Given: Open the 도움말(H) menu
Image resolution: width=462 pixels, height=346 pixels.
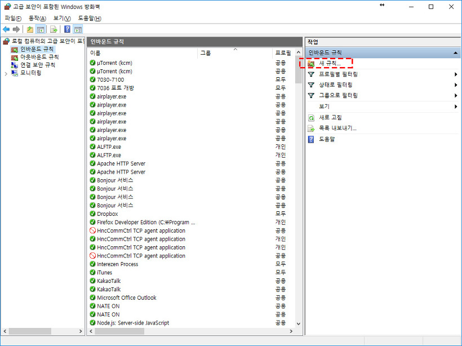Looking at the screenshot, I should 90,18.
